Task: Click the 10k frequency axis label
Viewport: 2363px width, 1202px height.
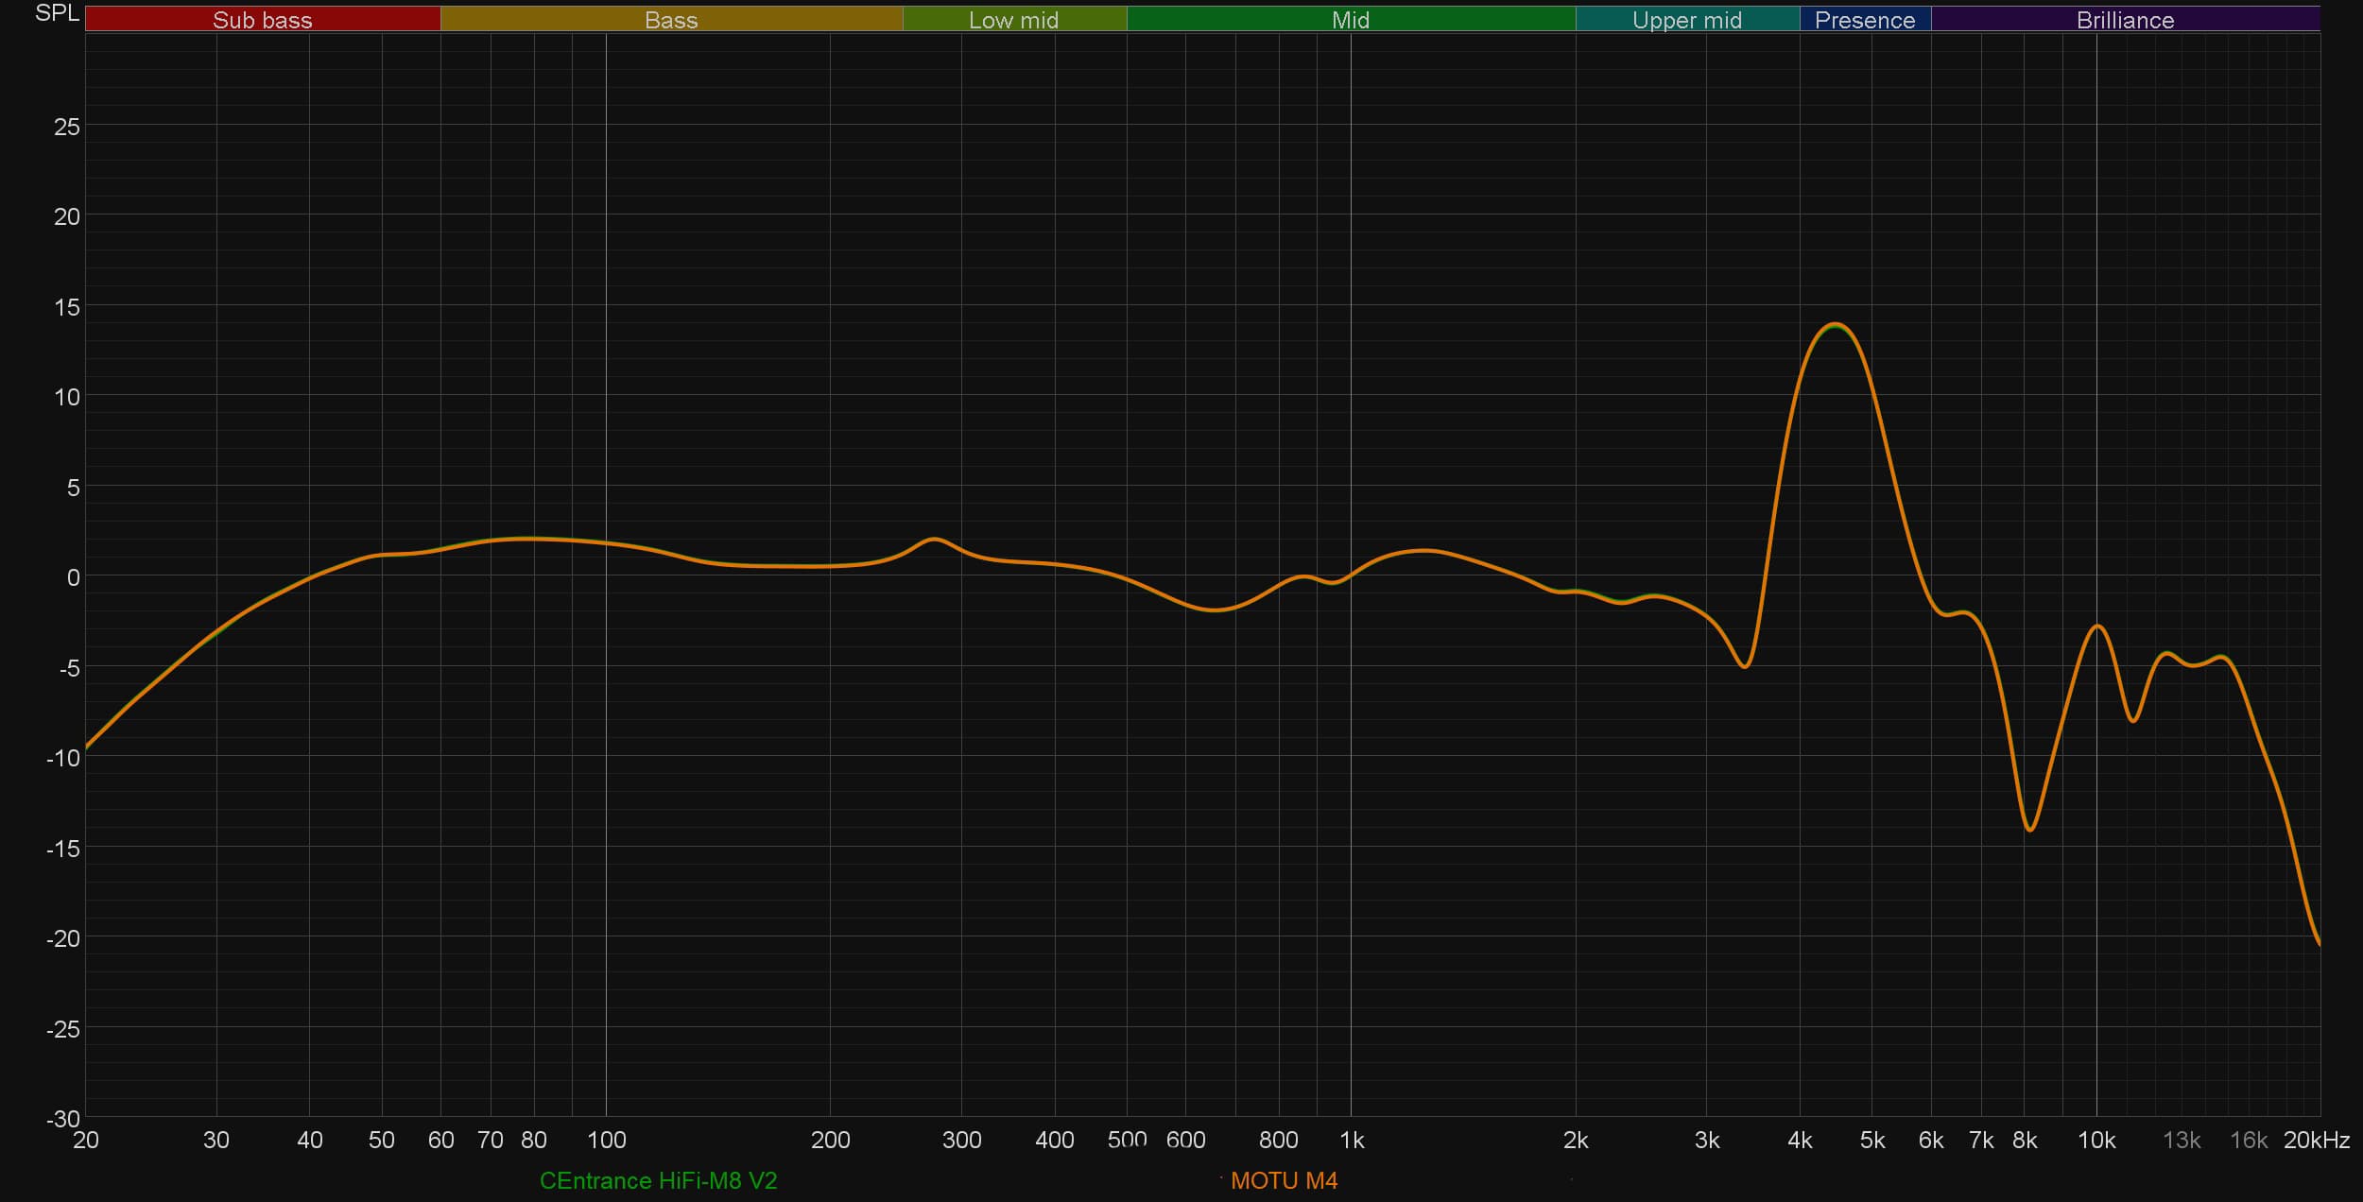Action: click(2096, 1141)
